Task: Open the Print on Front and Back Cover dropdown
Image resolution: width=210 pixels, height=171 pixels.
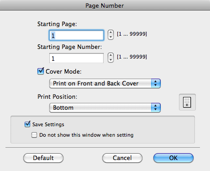Action: (x=105, y=83)
